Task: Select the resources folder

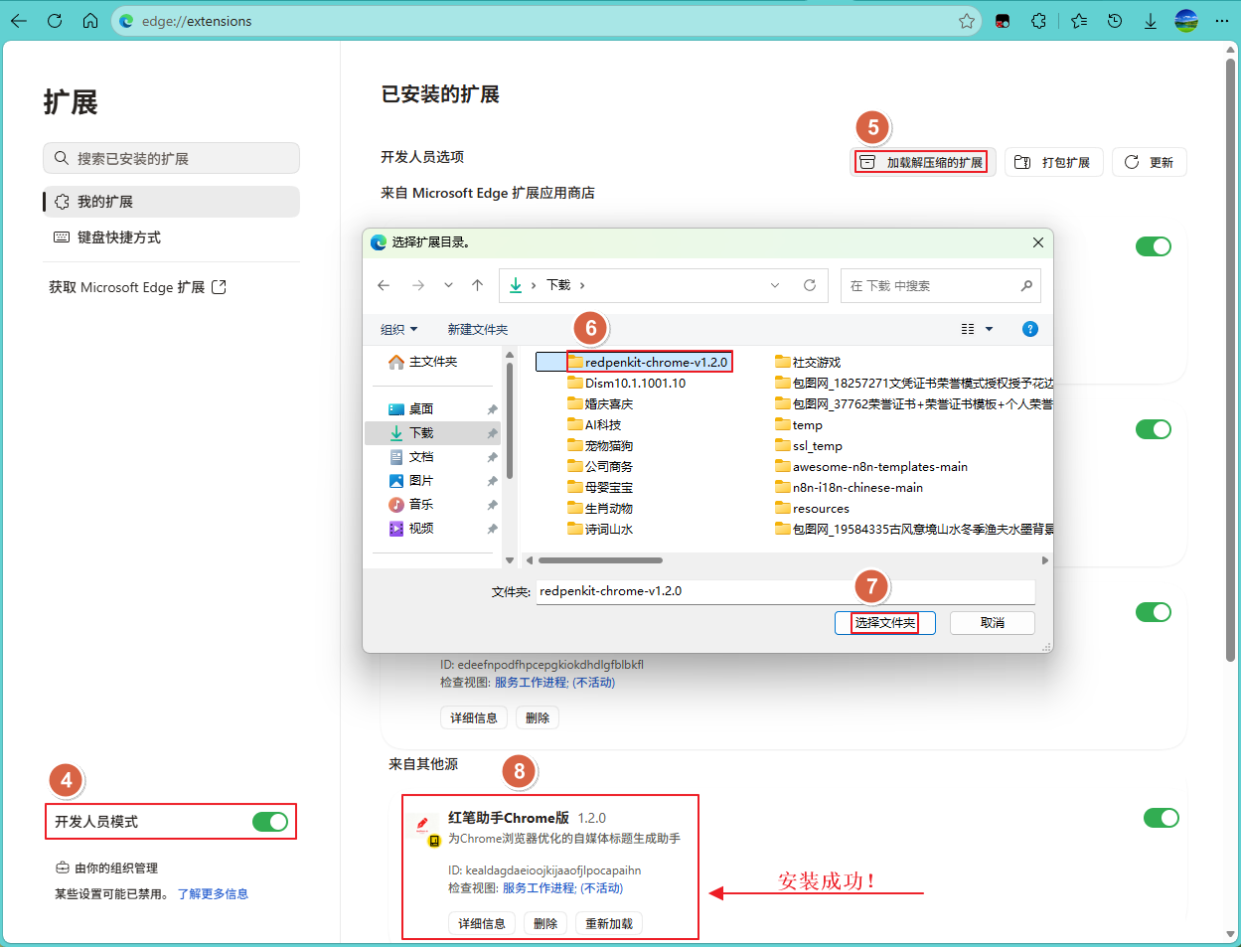Action: (x=813, y=508)
